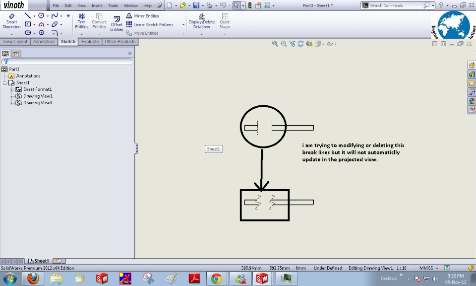Click Mirror Entities
Image resolution: width=476 pixels, height=286 pixels.
(143, 16)
